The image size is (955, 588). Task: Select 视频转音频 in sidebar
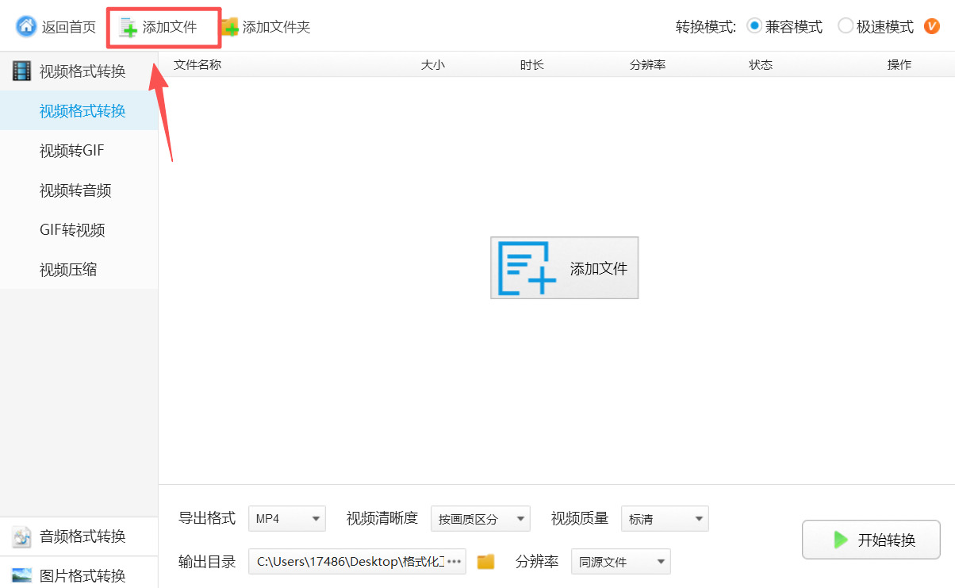[x=75, y=190]
